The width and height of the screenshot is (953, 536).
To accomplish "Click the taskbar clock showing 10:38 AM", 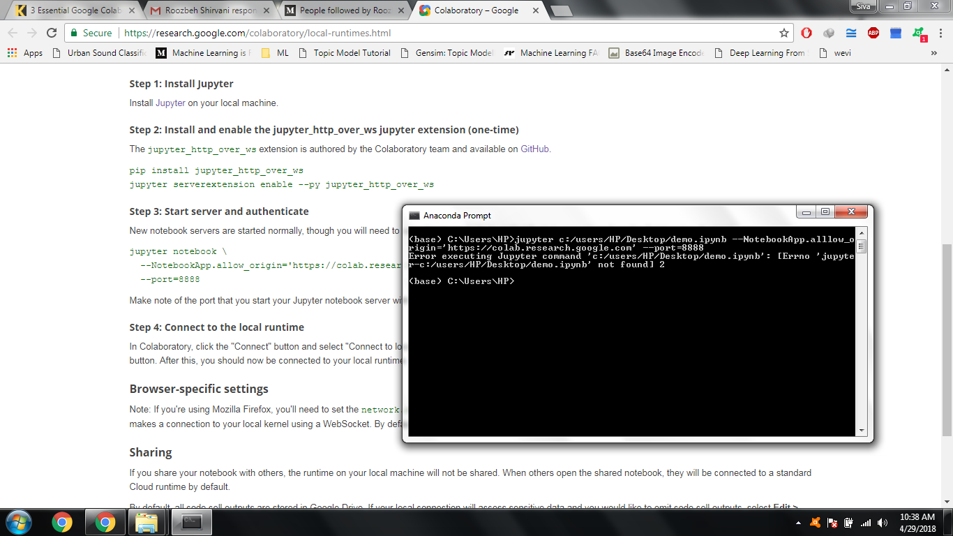I will pos(917,522).
